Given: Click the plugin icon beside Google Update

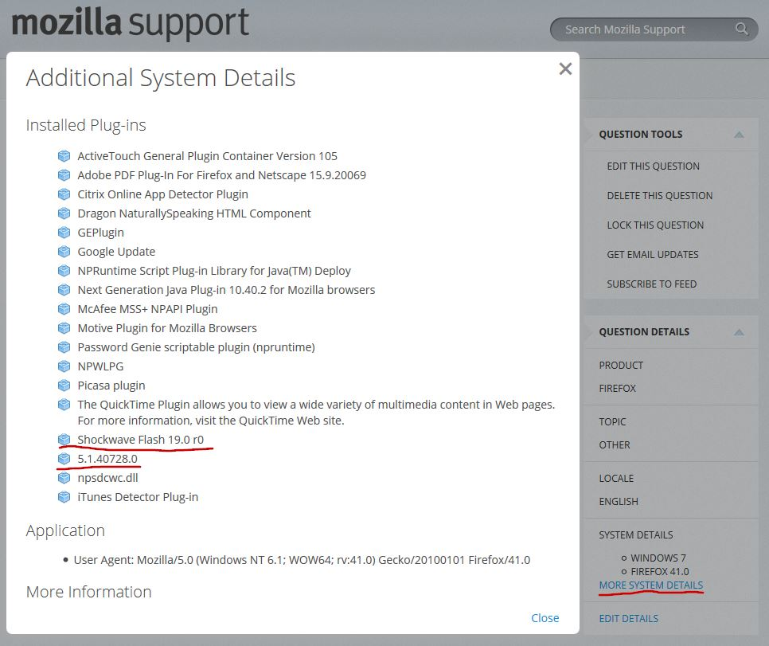Looking at the screenshot, I should click(64, 252).
